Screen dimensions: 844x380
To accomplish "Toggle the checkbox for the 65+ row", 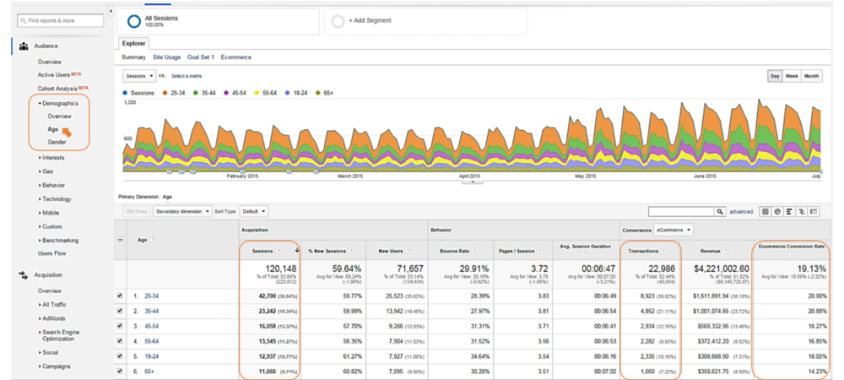I will 120,371.
